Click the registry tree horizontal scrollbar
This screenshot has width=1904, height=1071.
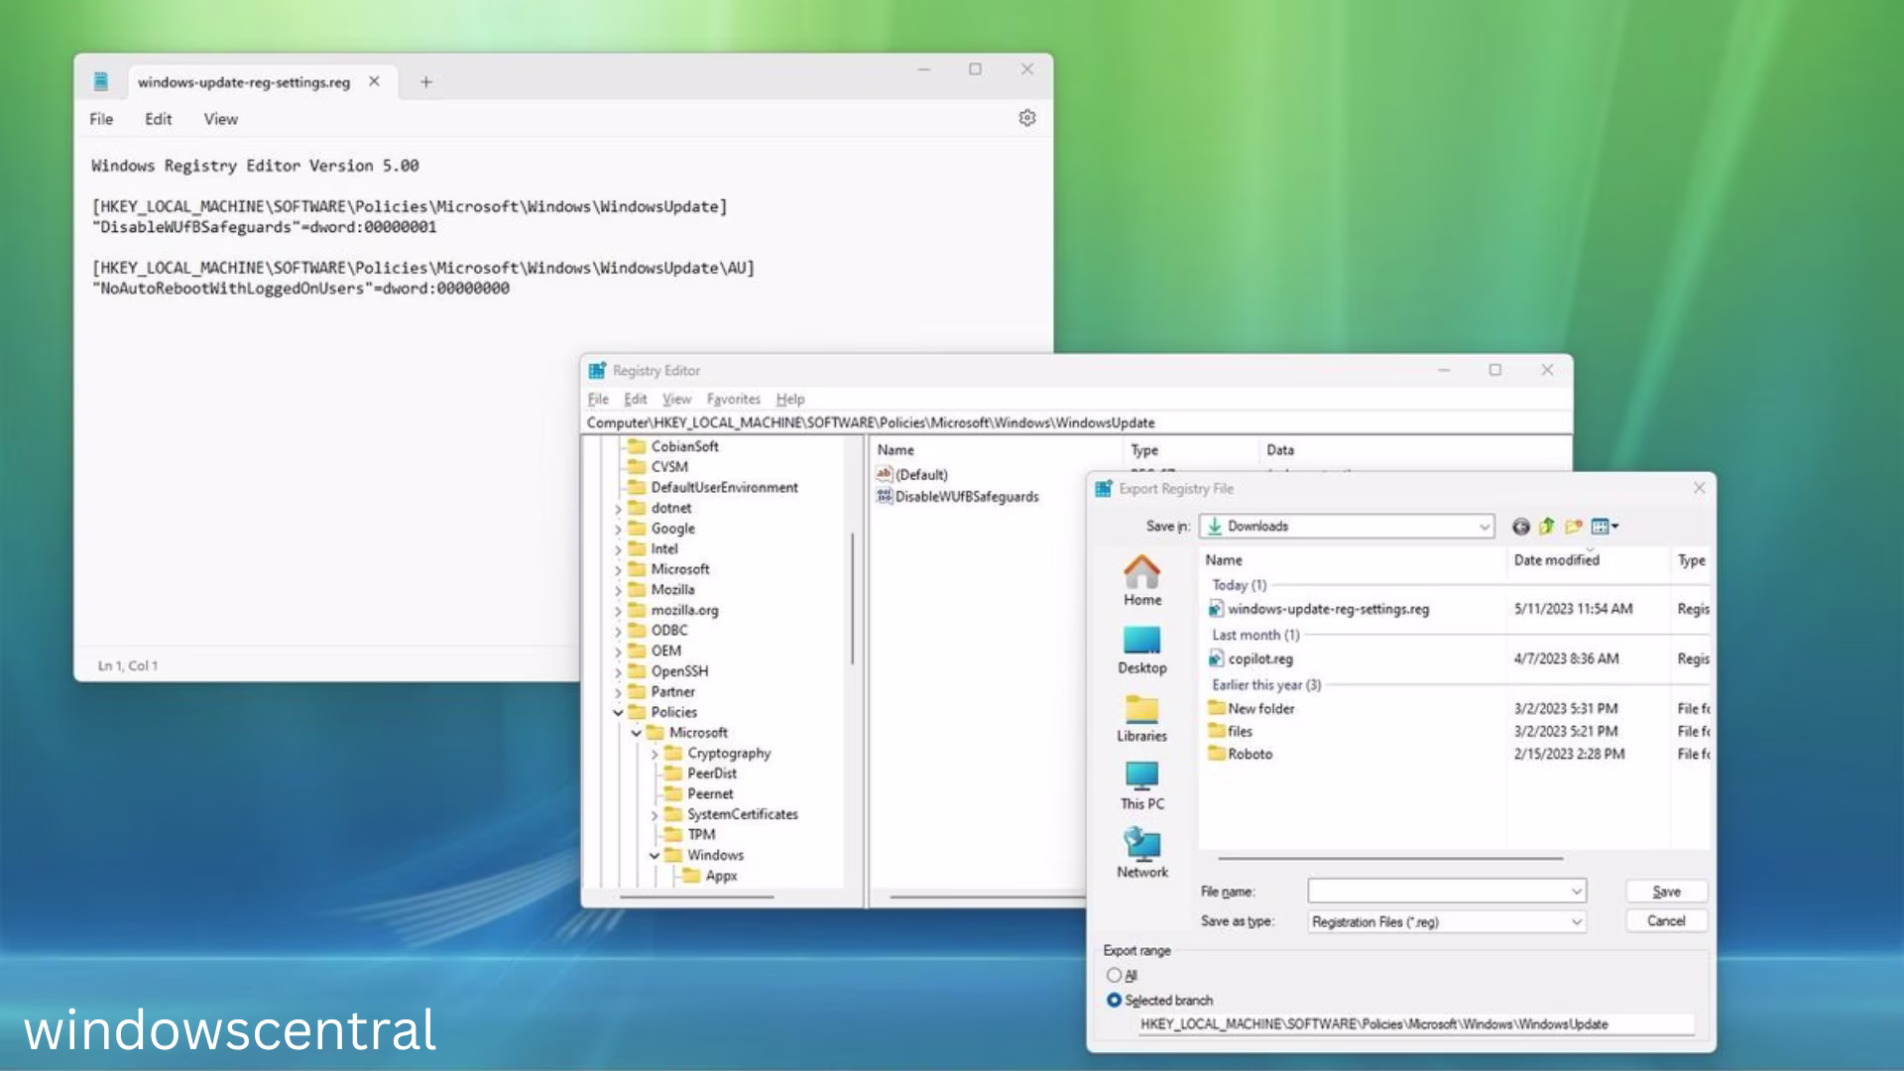(696, 896)
